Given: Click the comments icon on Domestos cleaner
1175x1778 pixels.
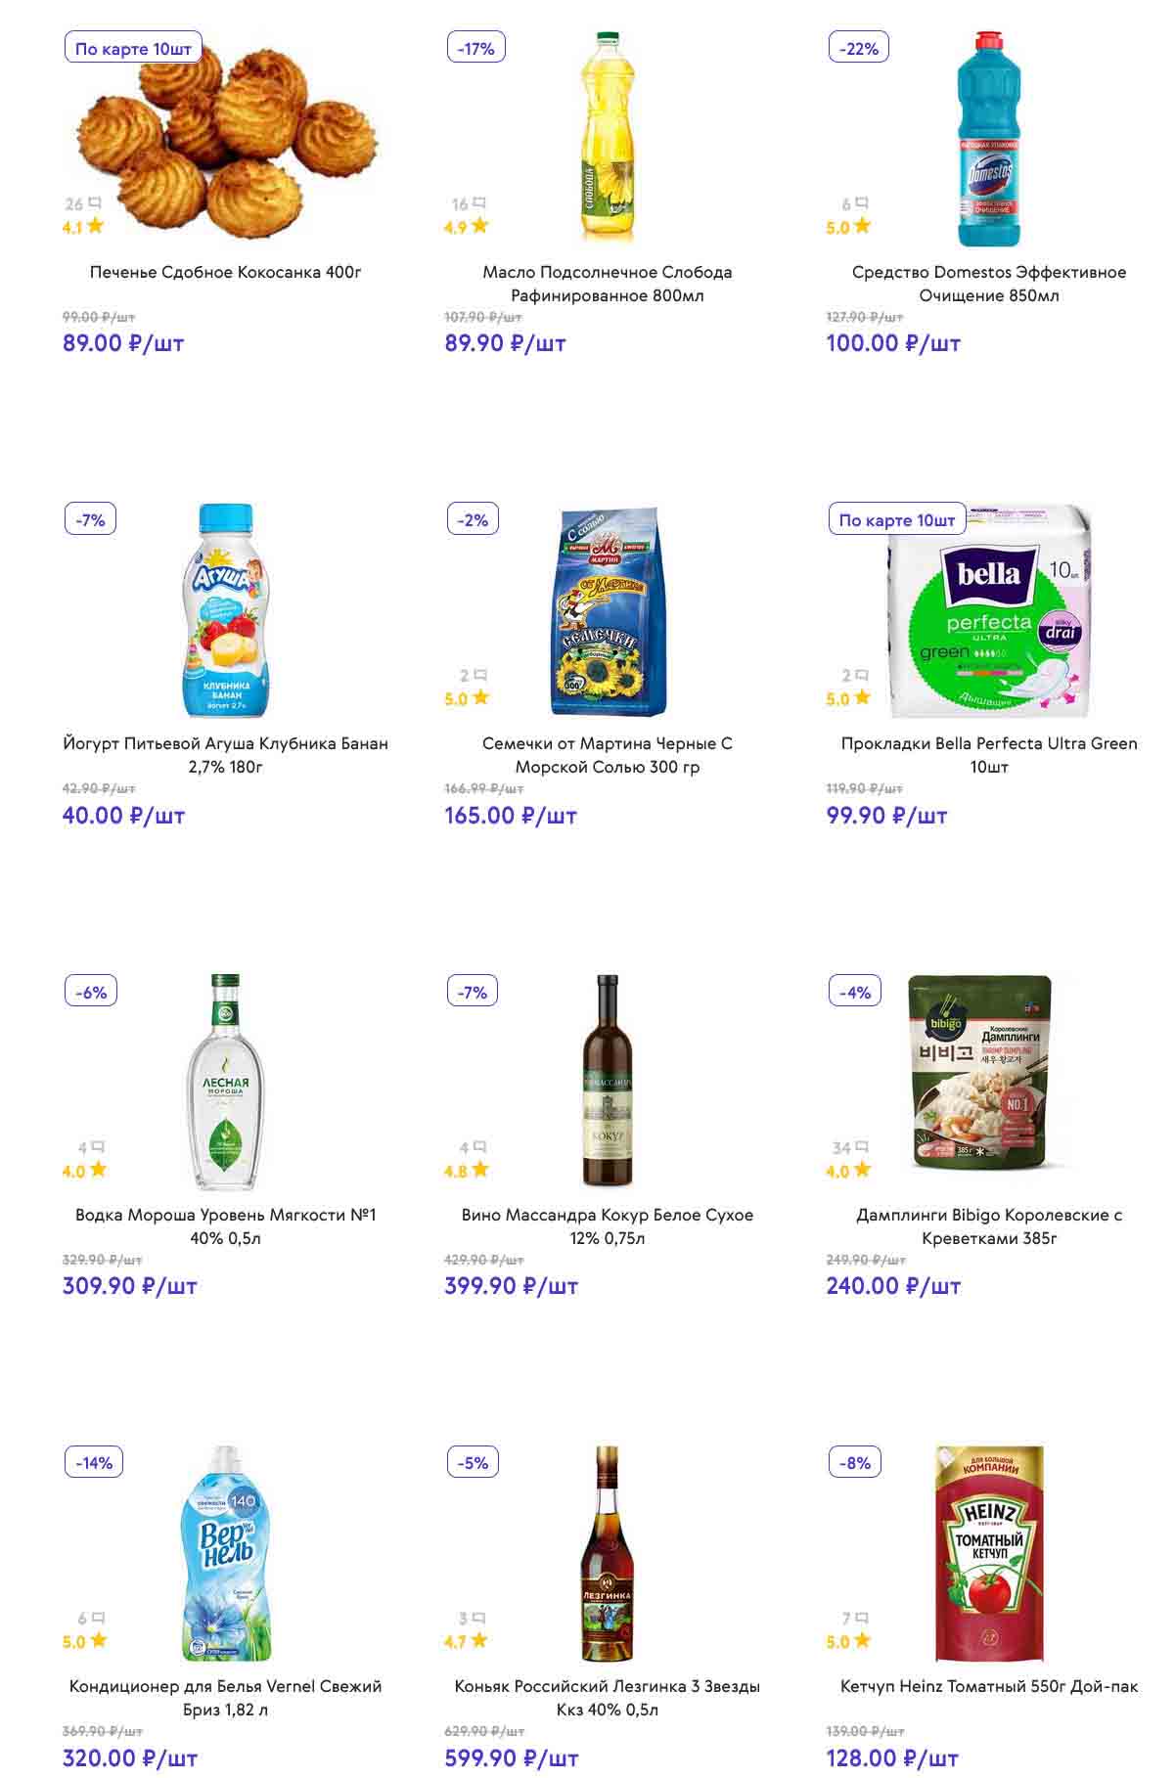Looking at the screenshot, I should click(x=861, y=203).
